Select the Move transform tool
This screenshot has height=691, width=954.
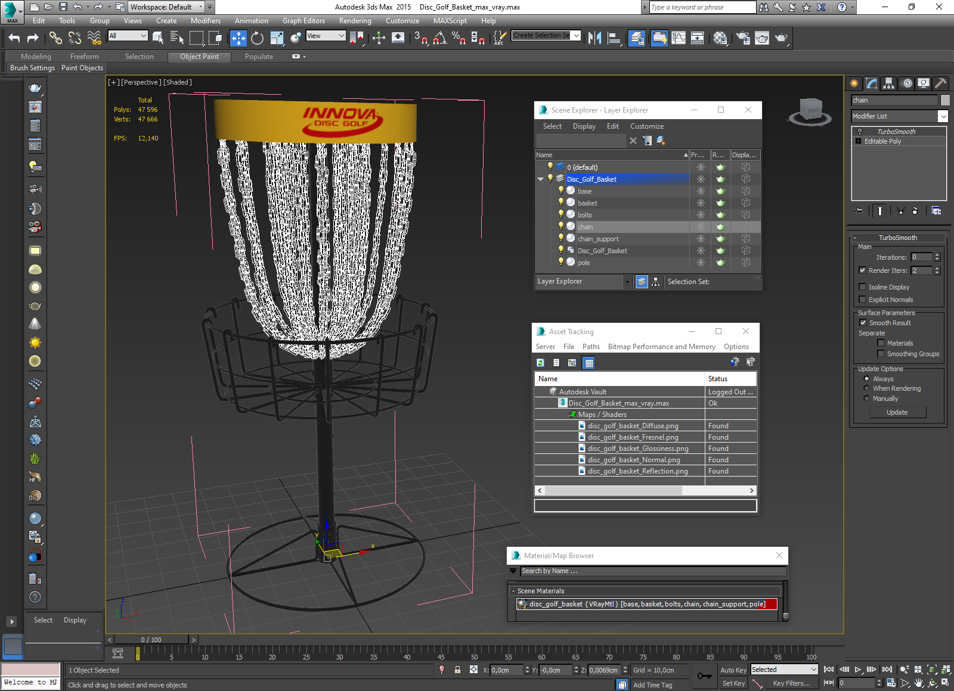point(238,38)
